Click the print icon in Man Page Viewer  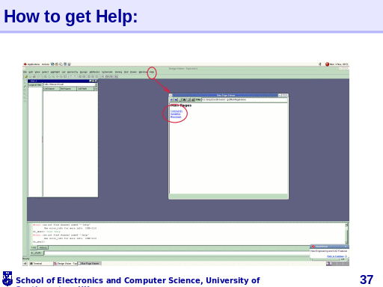click(x=193, y=99)
